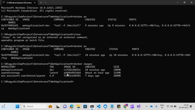Open the Wi-Fi network tray icon
195x110 pixels.
(168, 106)
